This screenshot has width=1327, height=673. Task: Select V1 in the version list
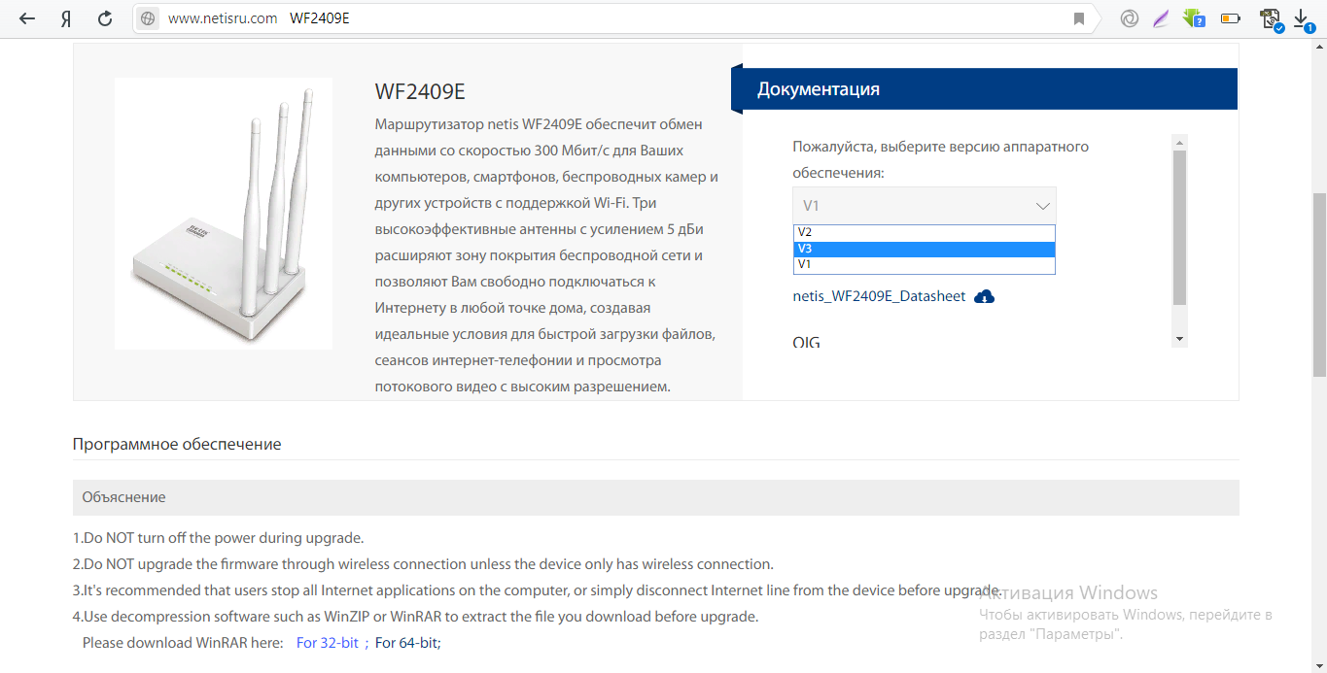pos(924,264)
